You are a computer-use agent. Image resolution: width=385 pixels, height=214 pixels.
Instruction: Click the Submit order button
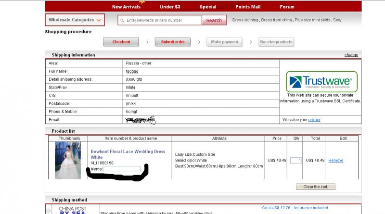click(x=173, y=42)
